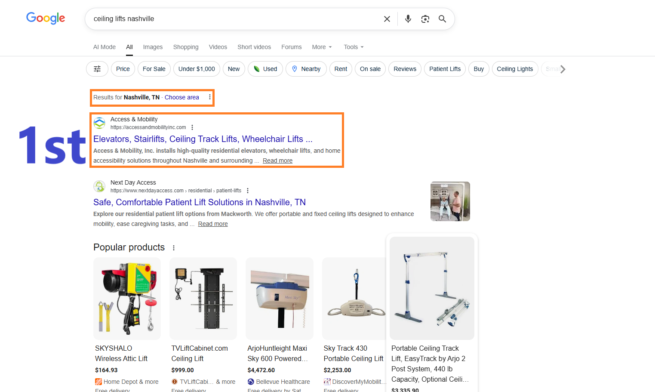Image resolution: width=655 pixels, height=392 pixels.
Task: Click the Access & Mobility site favicon
Action: coord(99,123)
